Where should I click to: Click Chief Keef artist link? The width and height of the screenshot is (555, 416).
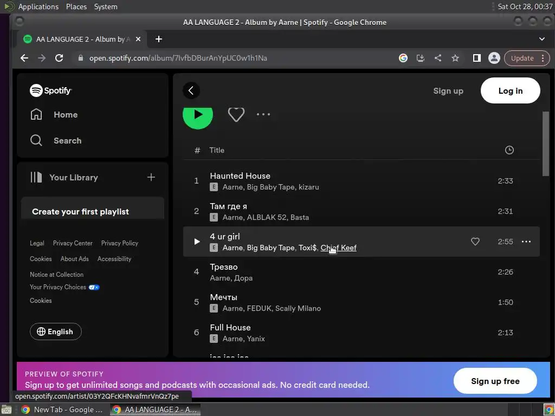(x=338, y=248)
